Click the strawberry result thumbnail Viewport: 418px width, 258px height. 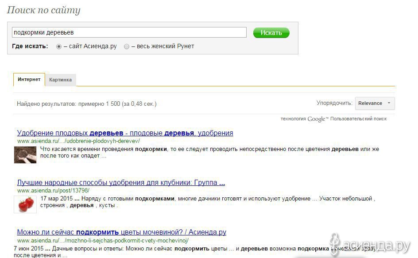click(25, 204)
